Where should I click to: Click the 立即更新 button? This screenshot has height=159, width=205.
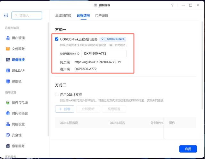click(88, 109)
